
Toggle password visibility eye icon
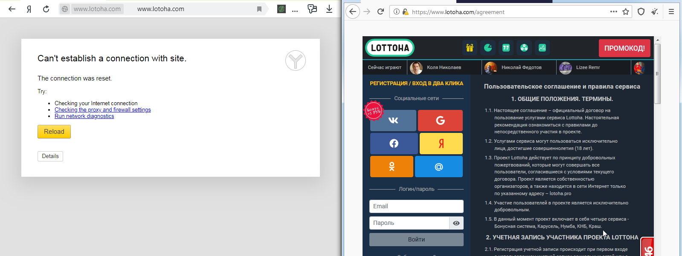click(x=456, y=223)
